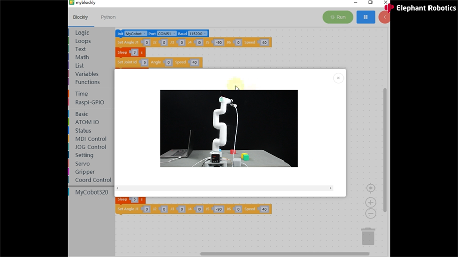
Task: Click the popup horizontal scrollbar left arrow
Action: [117, 188]
